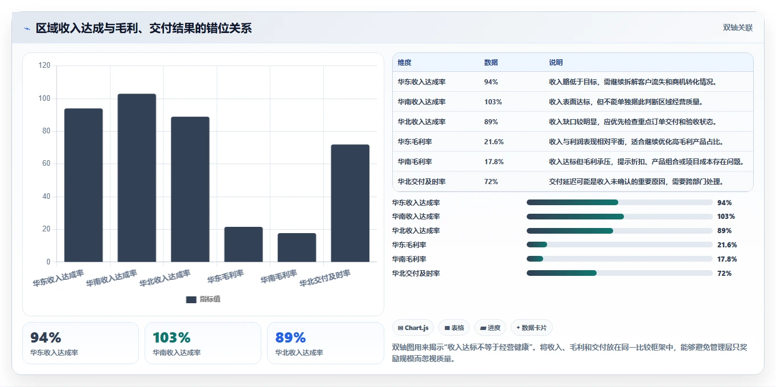The width and height of the screenshot is (776, 387).
Task: Click the 华北交付及时率 x-axis label under the chart
Action: pyautogui.click(x=325, y=278)
